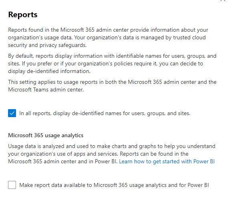Click the Microsoft 365 usage analytics subheading

[x=46, y=135]
